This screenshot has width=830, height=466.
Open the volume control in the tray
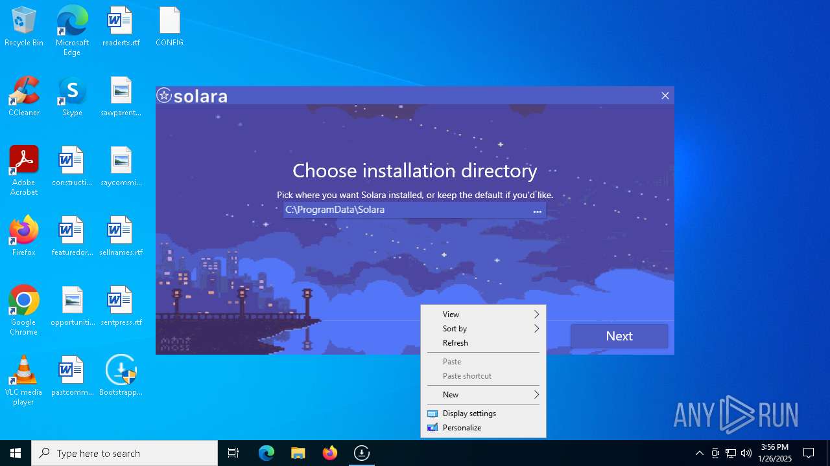point(746,453)
